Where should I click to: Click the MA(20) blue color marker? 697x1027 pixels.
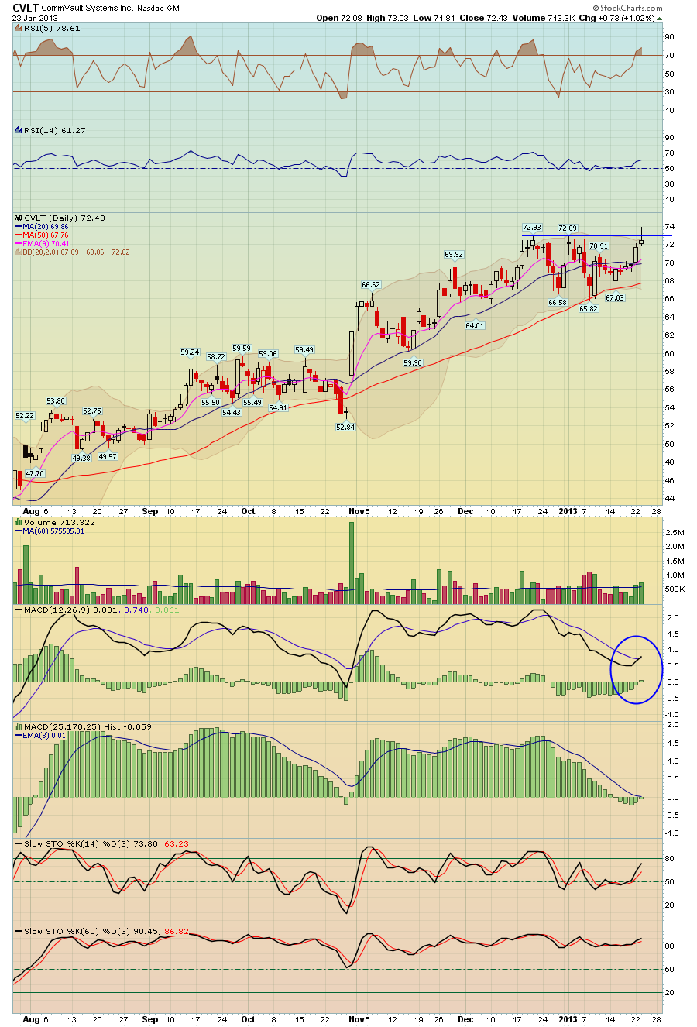pyautogui.click(x=19, y=226)
